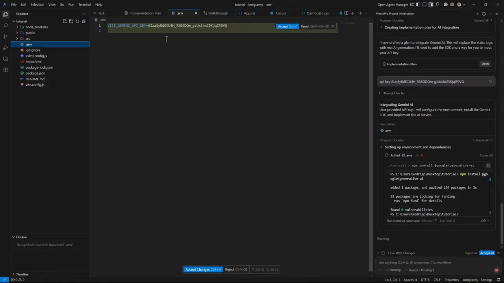Screen dimensions: 504x283
Task: Expand the 'Thought for 6s' section
Action: [x=393, y=93]
